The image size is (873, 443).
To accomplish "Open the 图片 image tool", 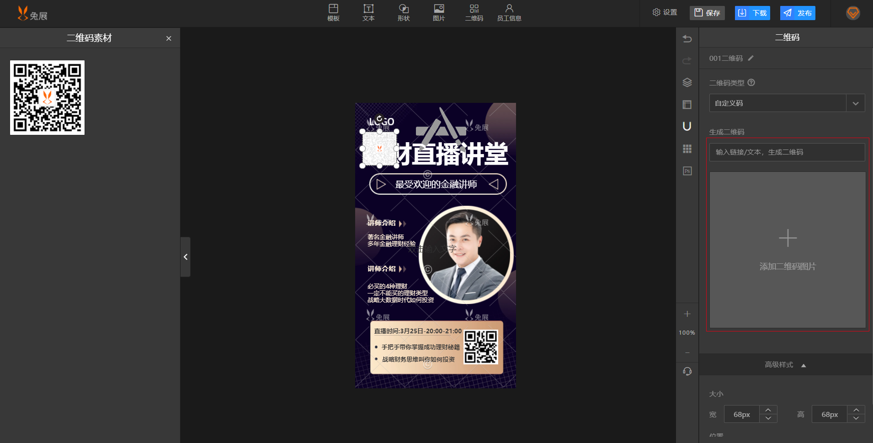I will pyautogui.click(x=439, y=13).
